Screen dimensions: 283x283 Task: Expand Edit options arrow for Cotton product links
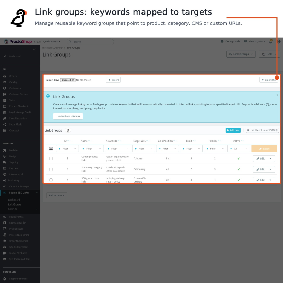pyautogui.click(x=270, y=158)
